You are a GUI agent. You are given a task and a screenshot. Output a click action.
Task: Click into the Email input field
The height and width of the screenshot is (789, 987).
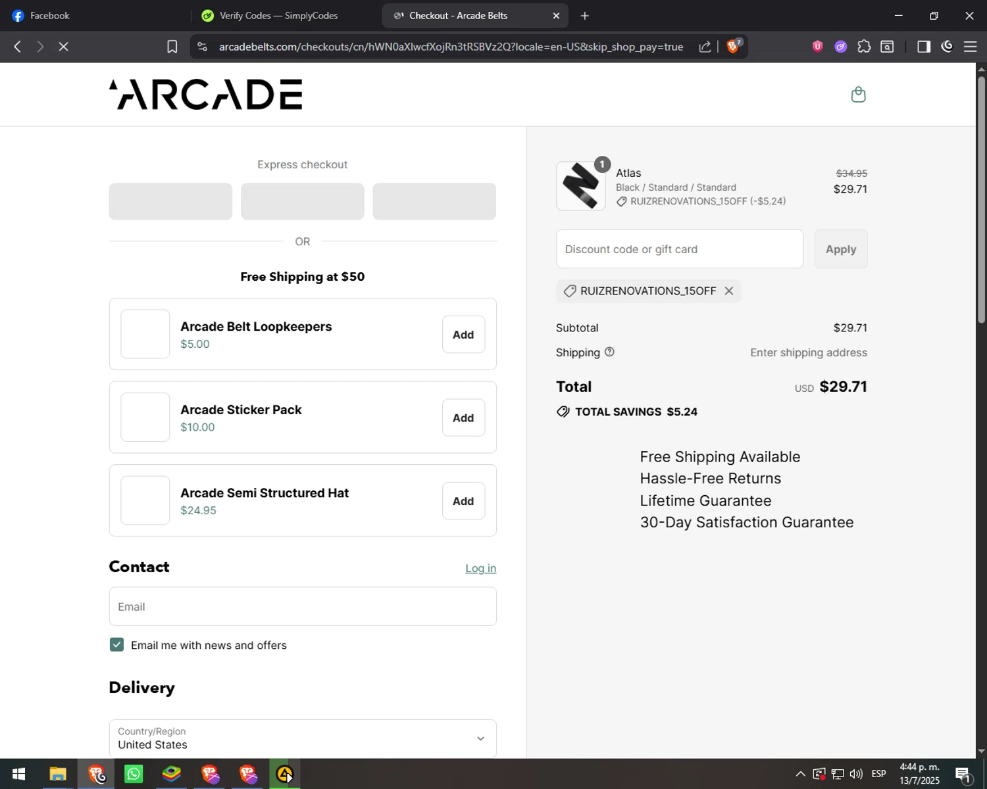pos(303,606)
